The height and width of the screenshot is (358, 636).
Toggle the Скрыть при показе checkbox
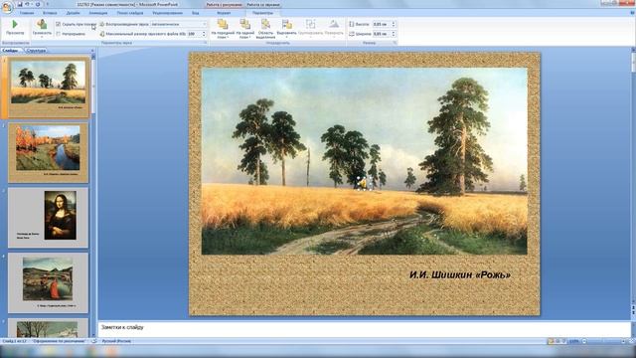pyautogui.click(x=58, y=24)
